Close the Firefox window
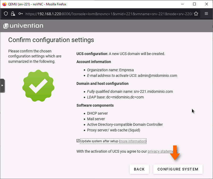The width and height of the screenshot is (213, 179). 206,4
